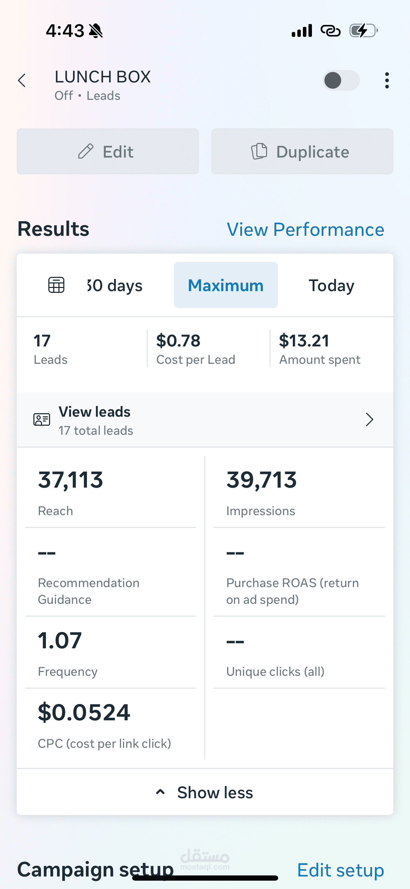Tap the Edit setup link
The height and width of the screenshot is (889, 410).
(x=340, y=870)
